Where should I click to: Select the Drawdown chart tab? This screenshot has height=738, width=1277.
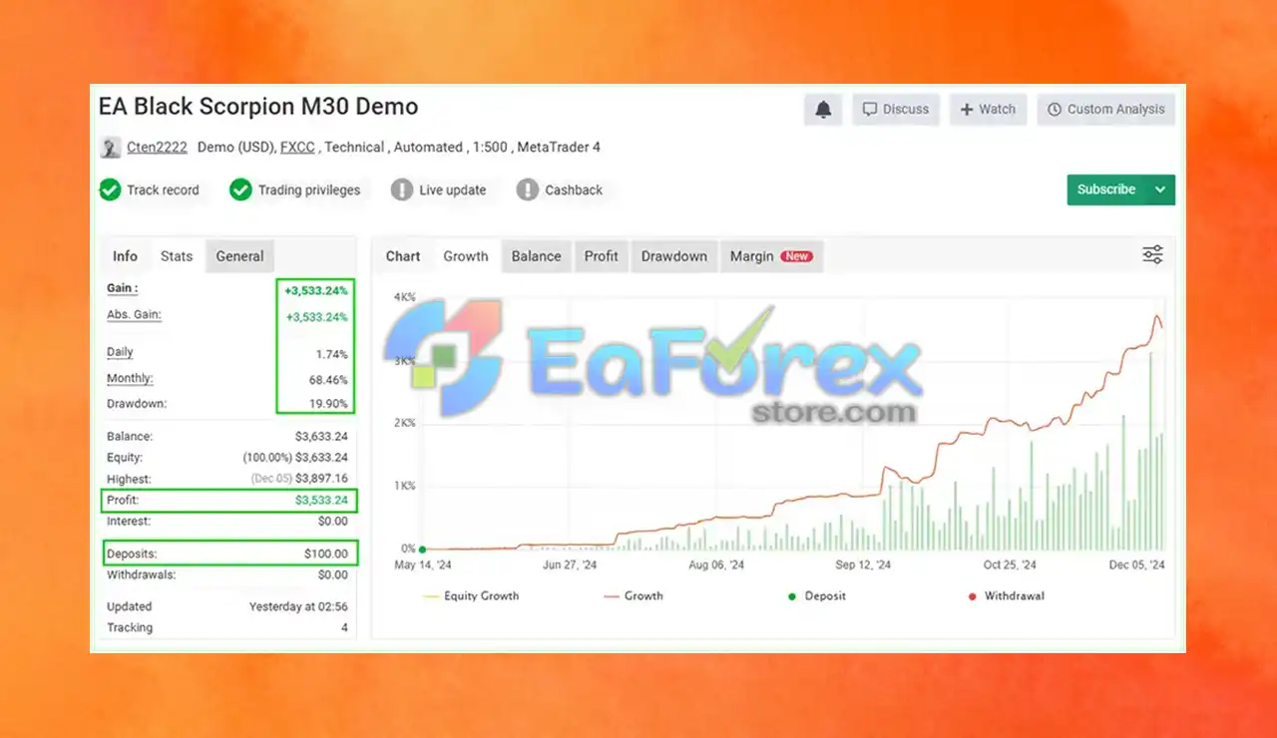pos(674,256)
